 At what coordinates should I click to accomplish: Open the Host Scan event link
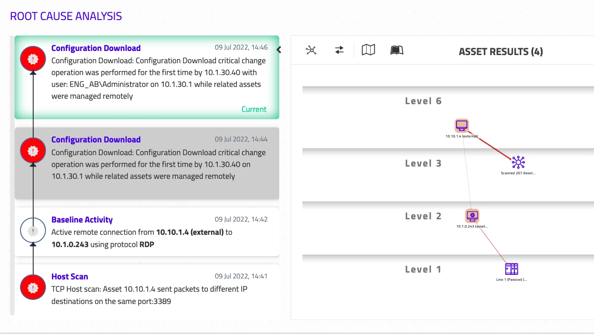(x=70, y=277)
